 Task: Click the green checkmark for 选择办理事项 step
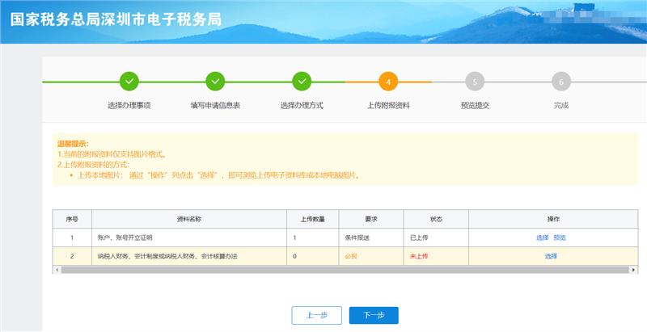tap(129, 82)
